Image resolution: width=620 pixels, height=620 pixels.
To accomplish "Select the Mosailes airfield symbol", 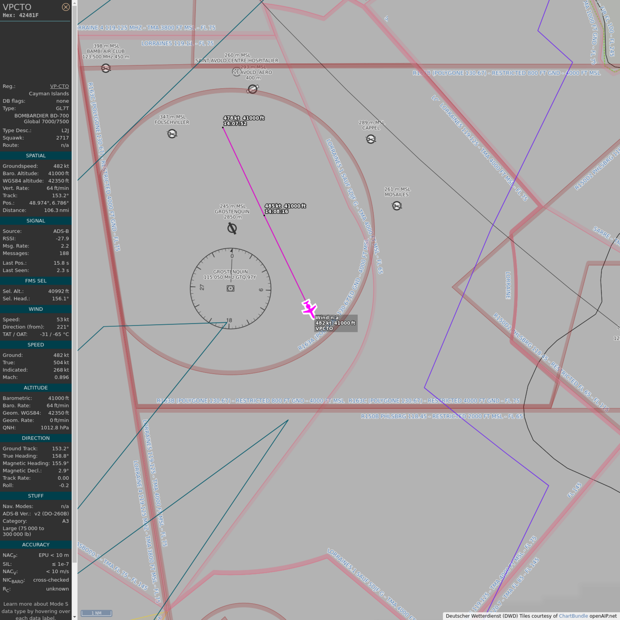I will coord(397,206).
